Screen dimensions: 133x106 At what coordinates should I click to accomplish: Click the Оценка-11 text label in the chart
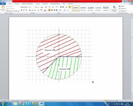click(50, 50)
